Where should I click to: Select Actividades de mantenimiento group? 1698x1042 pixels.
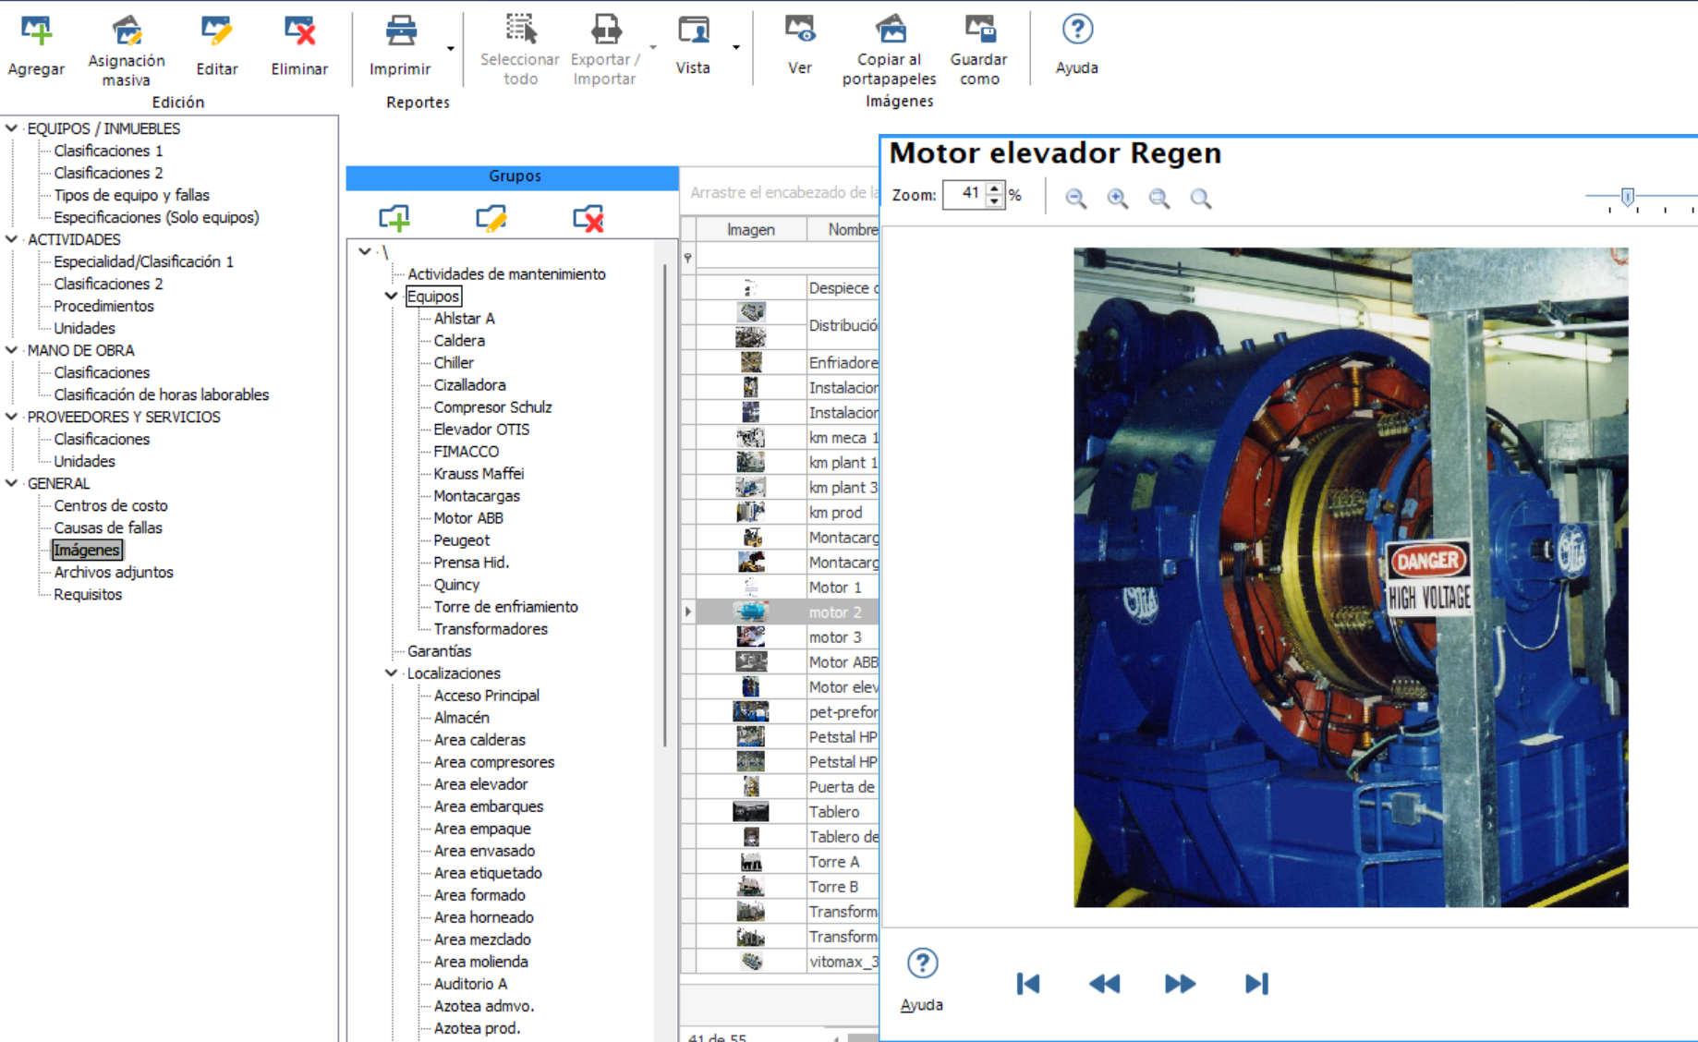coord(506,274)
